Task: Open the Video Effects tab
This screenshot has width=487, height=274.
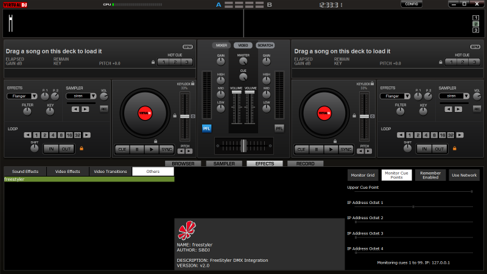Action: [x=68, y=172]
